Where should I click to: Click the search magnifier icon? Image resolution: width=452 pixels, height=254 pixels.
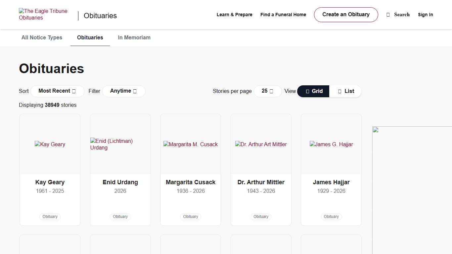[388, 15]
